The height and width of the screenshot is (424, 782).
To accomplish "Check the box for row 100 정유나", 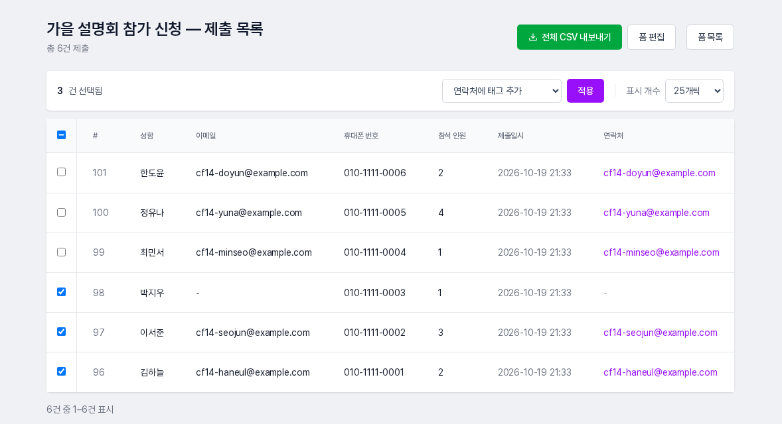I will tap(61, 213).
